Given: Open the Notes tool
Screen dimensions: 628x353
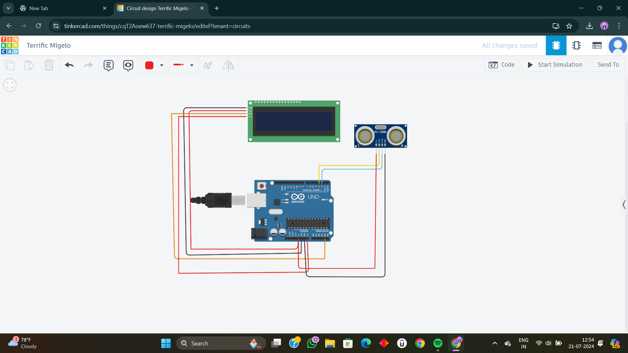Looking at the screenshot, I should click(x=108, y=65).
